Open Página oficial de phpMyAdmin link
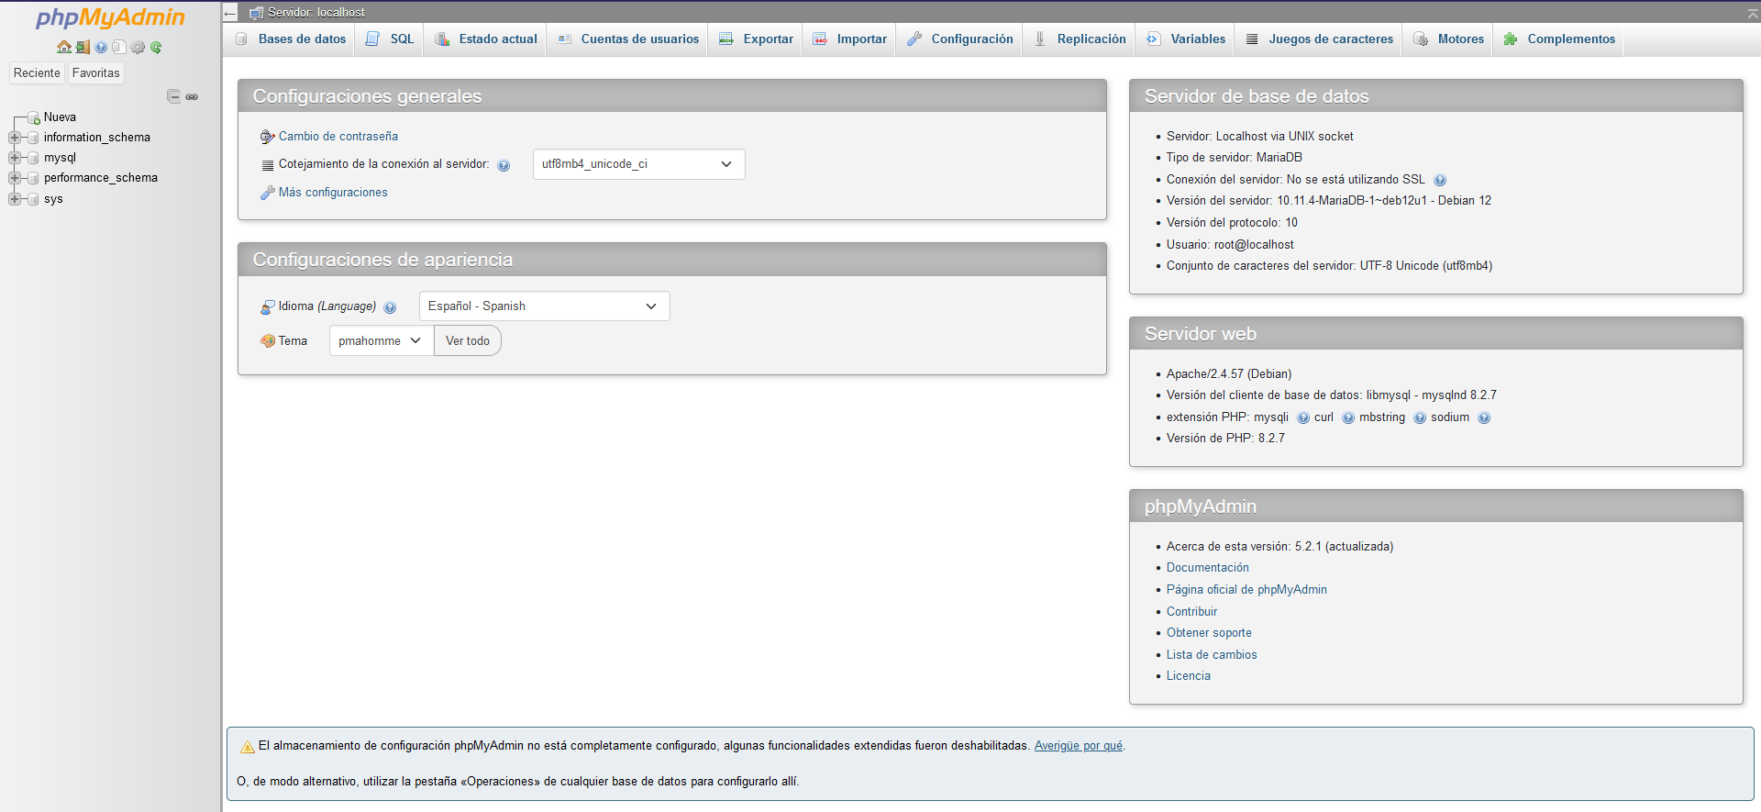The width and height of the screenshot is (1761, 812). 1246,590
